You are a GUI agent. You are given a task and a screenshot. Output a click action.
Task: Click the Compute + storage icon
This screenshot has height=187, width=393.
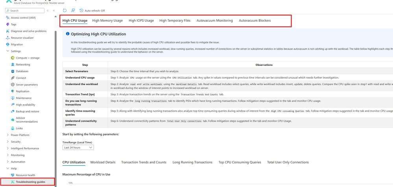tap(13, 58)
